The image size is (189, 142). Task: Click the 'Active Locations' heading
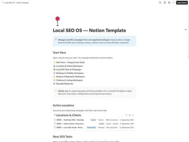(x=63, y=105)
